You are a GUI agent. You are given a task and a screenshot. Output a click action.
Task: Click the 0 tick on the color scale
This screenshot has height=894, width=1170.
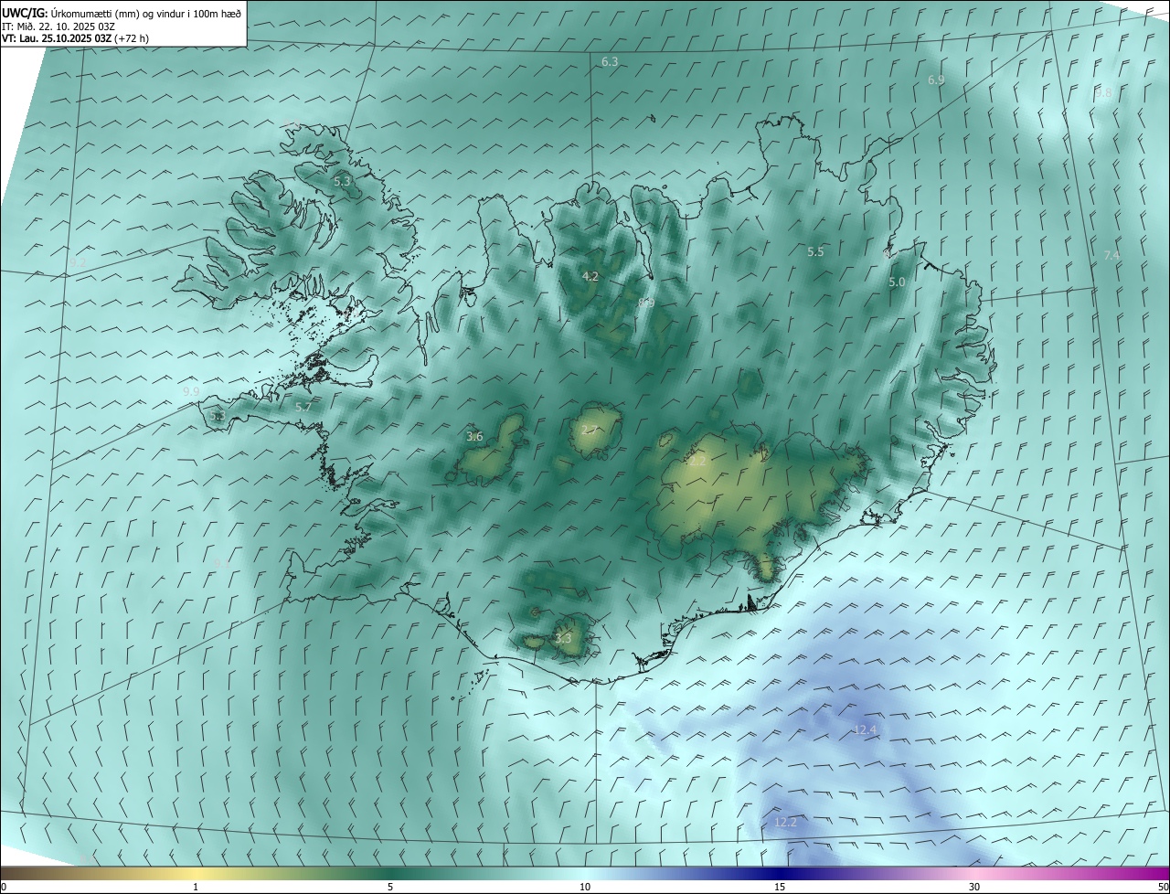coord(4,888)
